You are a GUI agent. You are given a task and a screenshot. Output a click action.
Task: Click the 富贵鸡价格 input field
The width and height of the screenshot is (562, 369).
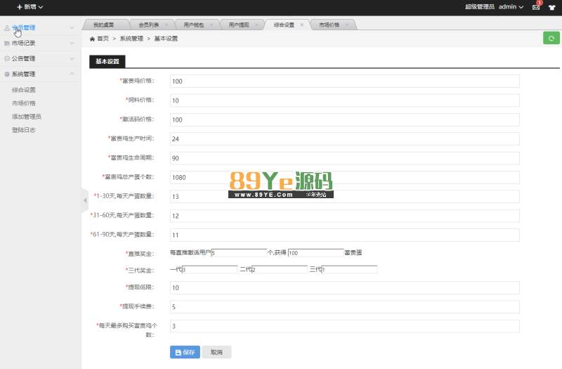pos(344,81)
